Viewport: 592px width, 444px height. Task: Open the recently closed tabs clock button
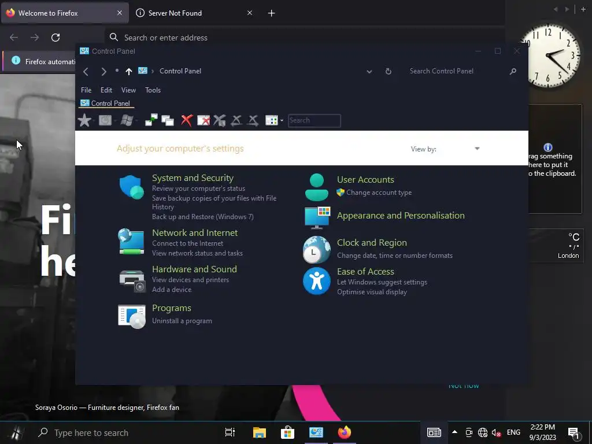[105, 120]
